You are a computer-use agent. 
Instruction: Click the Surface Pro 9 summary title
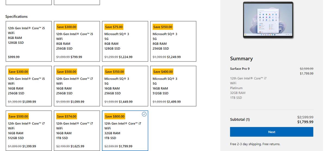tap(240, 69)
